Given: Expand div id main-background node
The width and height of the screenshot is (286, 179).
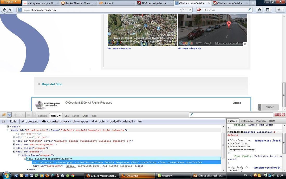Looking at the screenshot, I should pos(14,144).
